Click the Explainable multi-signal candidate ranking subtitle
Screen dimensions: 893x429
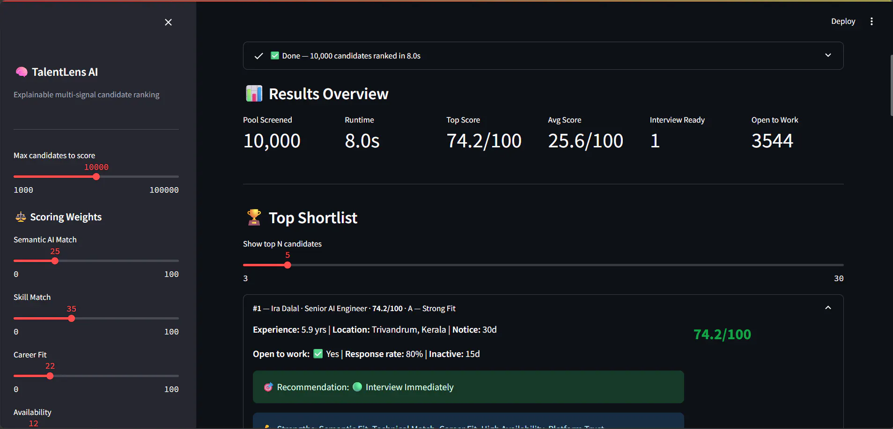click(87, 95)
